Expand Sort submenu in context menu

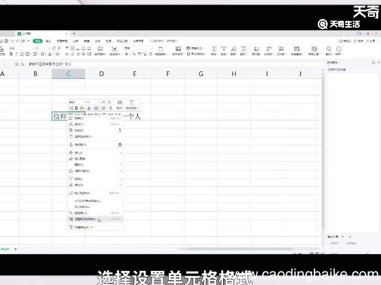pos(95,185)
